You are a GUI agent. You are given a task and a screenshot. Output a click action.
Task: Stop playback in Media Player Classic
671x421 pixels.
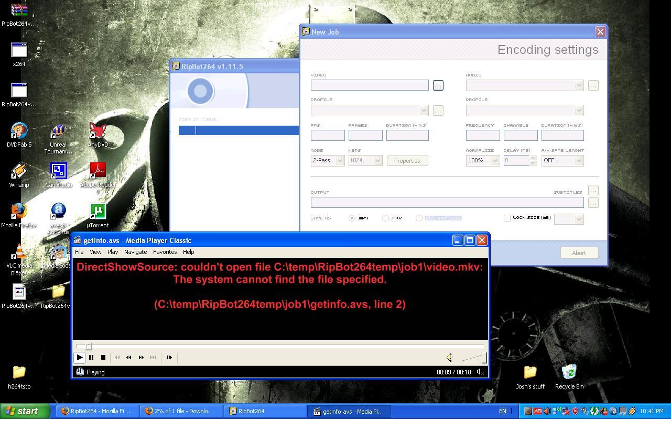[103, 358]
